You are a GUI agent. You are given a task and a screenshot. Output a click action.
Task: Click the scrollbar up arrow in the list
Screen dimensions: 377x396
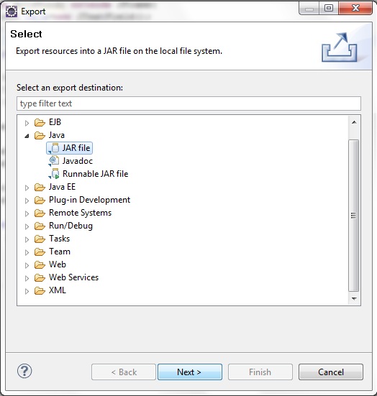tap(354, 122)
